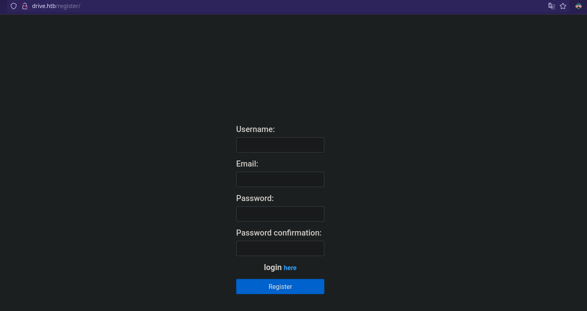Viewport: 587px width, 311px height.
Task: Select the Password input field
Action: coord(280,214)
